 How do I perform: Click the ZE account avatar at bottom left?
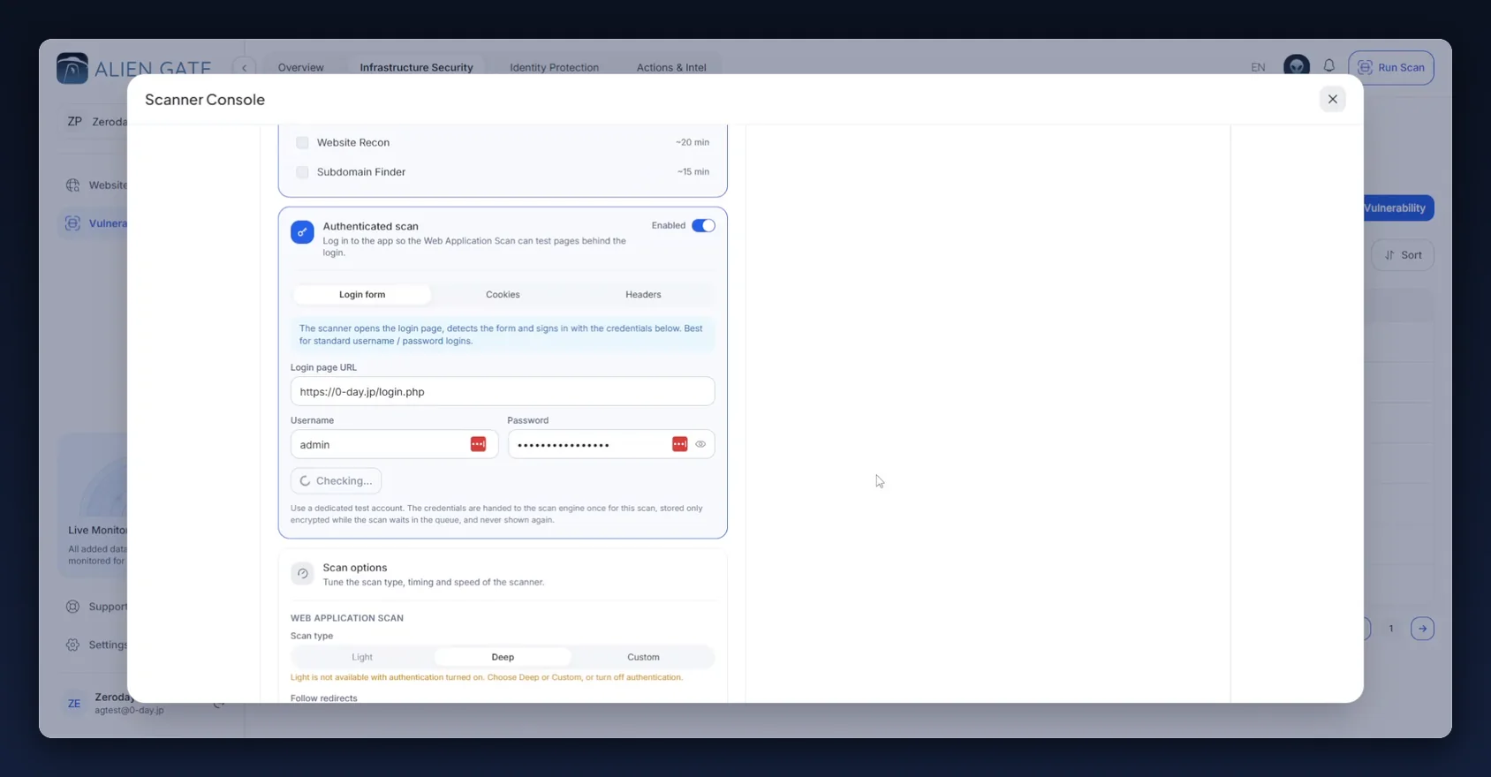click(x=74, y=704)
